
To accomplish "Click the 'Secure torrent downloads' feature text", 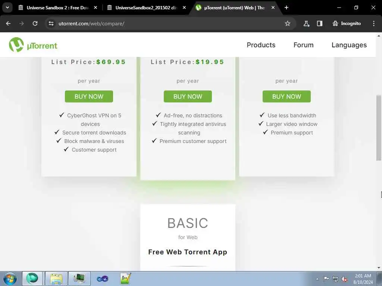I will [x=94, y=133].
